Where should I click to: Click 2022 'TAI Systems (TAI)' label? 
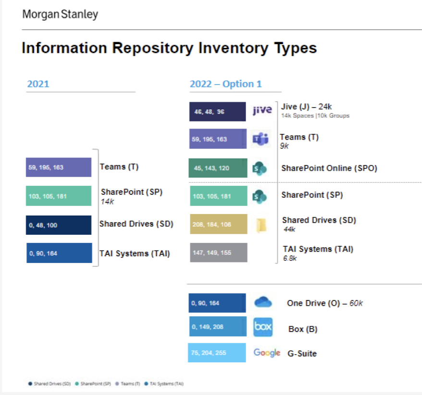pos(318,249)
